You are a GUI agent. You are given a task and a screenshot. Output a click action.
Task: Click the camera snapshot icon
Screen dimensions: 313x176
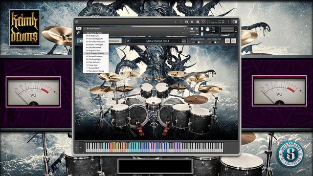192,29
